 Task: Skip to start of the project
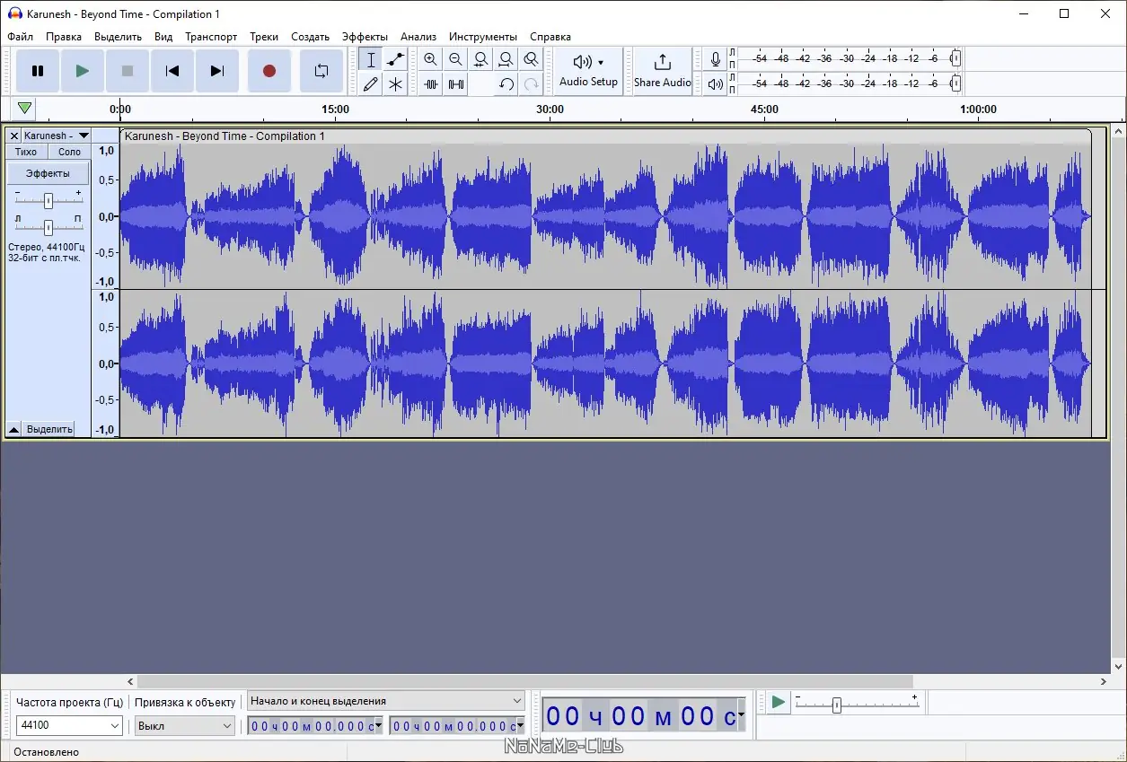click(x=172, y=71)
